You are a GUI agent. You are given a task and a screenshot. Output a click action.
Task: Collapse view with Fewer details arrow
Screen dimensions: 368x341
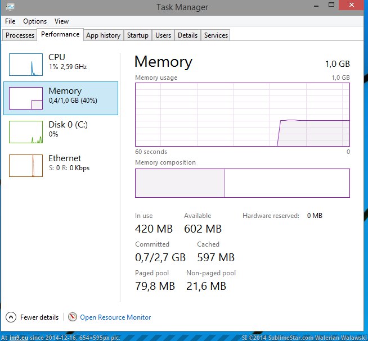tap(11, 317)
